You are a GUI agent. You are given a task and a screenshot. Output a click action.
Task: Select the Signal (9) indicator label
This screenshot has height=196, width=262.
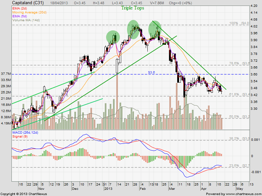click(20, 137)
